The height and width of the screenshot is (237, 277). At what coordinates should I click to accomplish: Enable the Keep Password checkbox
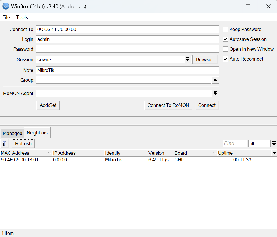click(x=225, y=29)
